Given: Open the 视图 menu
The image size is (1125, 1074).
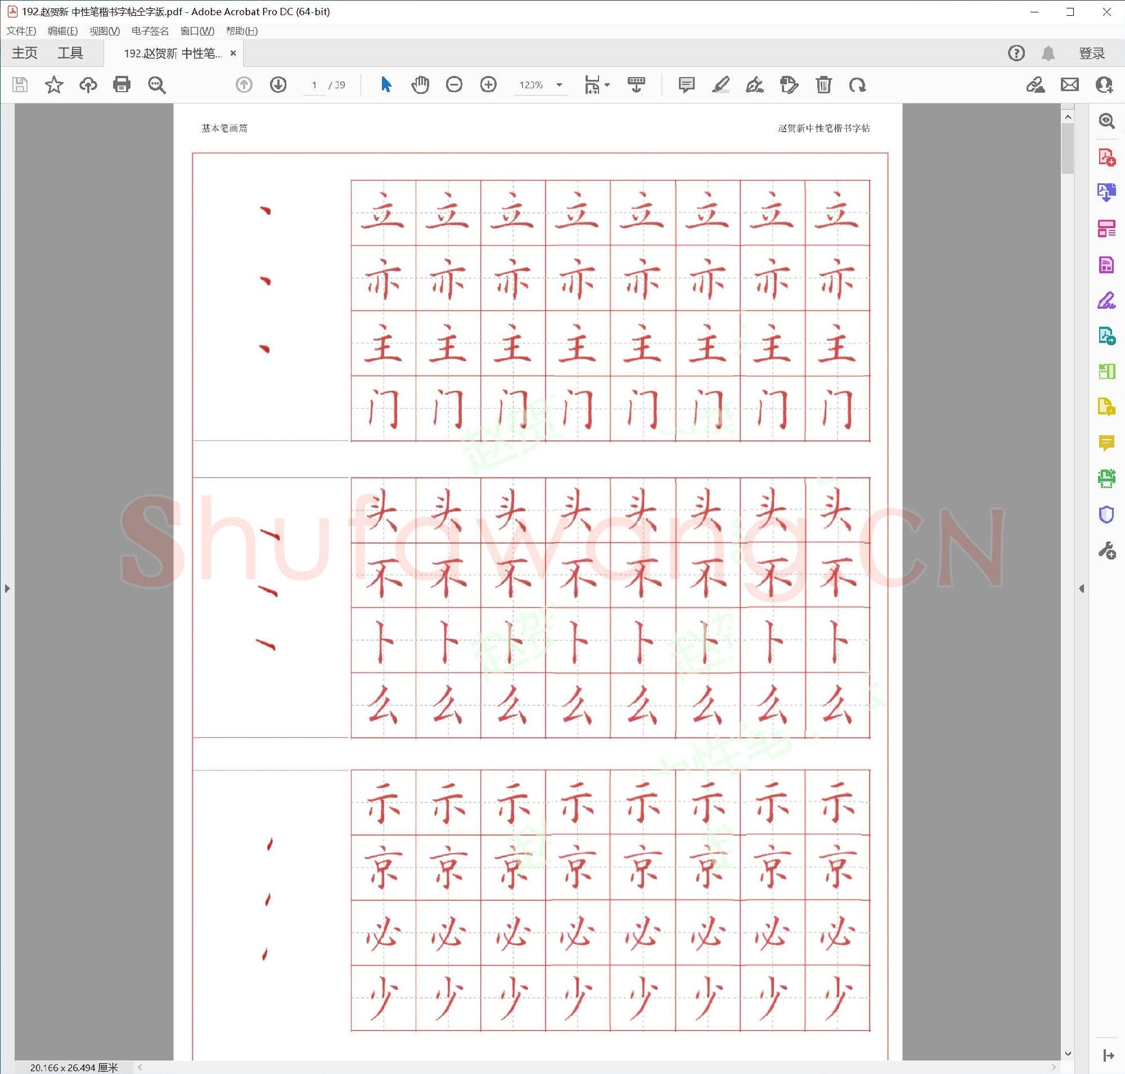Looking at the screenshot, I should click(x=104, y=31).
